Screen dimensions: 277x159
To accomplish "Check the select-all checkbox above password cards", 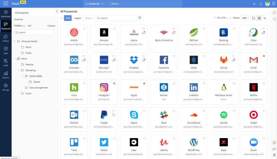I will 62,18.
